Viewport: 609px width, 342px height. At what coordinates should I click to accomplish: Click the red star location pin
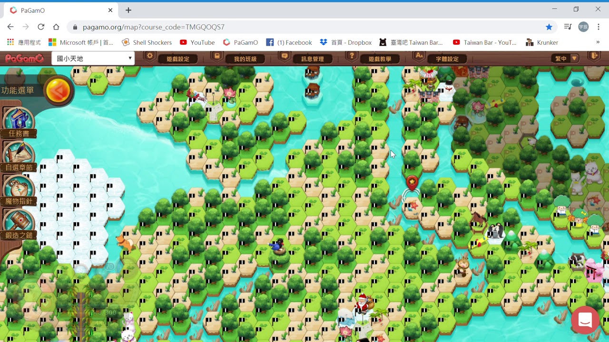click(412, 182)
